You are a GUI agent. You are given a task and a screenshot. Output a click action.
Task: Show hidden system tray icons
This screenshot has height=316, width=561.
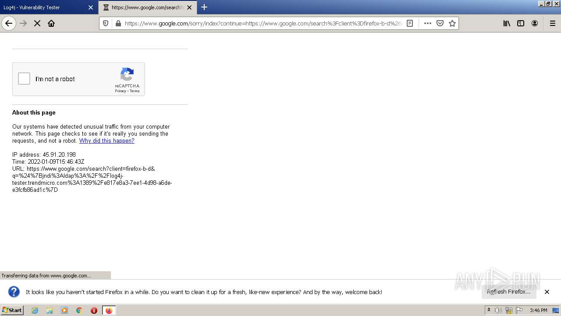point(489,310)
